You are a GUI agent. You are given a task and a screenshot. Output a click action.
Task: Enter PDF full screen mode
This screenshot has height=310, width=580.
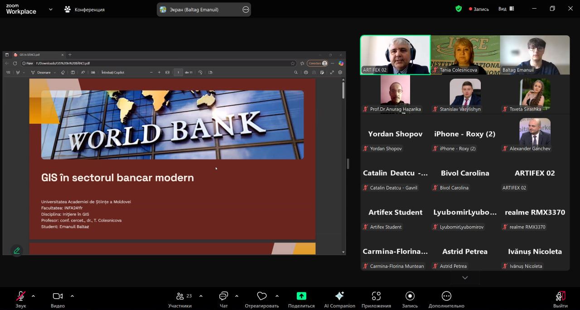332,73
